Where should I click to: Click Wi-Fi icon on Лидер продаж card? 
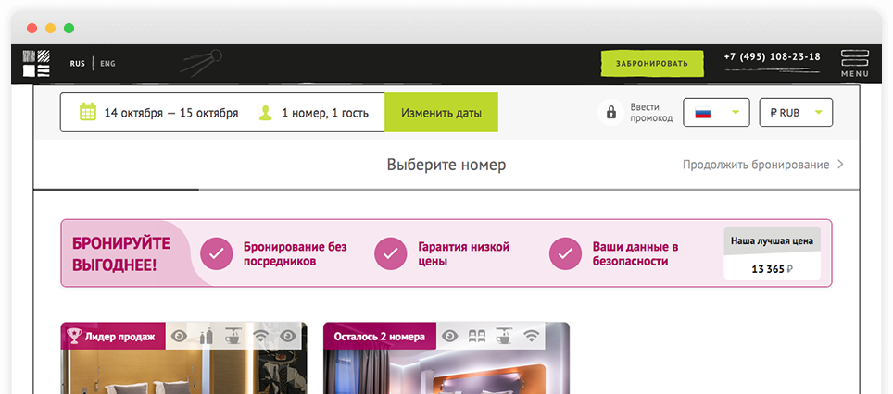pyautogui.click(x=261, y=336)
